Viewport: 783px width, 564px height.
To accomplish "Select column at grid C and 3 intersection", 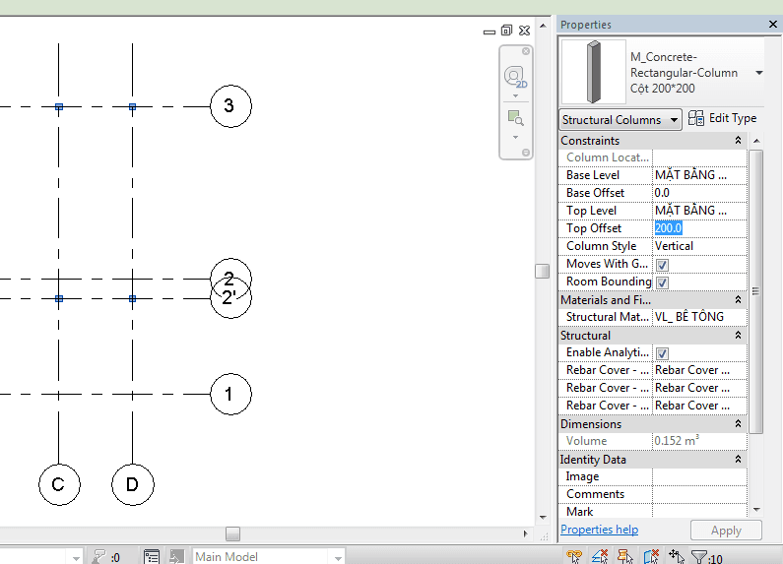I will [x=59, y=107].
